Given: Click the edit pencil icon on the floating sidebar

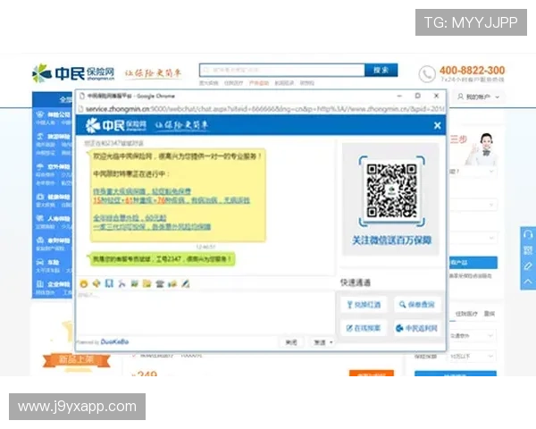Looking at the screenshot, I should (528, 265).
